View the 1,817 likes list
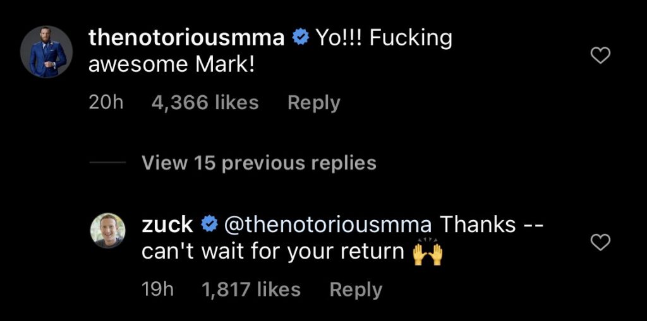The image size is (647, 321). tap(250, 289)
